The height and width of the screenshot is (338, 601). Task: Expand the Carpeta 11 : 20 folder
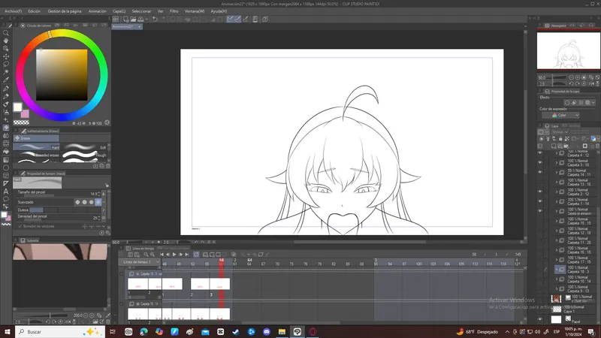click(x=557, y=240)
